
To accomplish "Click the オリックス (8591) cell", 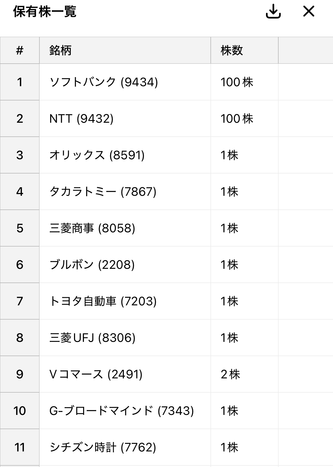I will click(125, 155).
